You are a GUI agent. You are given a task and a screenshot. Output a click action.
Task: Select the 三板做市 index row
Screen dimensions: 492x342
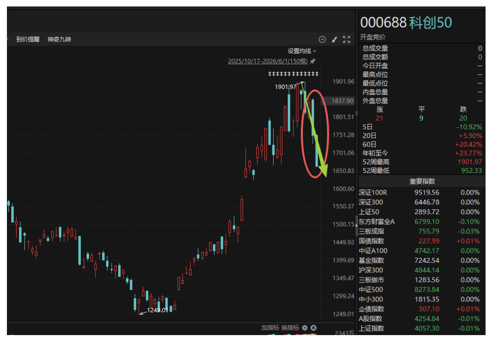coord(422,280)
